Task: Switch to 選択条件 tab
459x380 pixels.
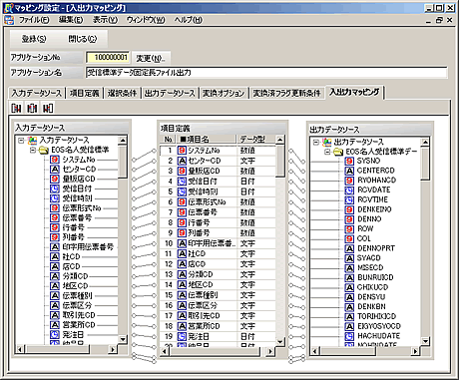Action: pos(122,94)
